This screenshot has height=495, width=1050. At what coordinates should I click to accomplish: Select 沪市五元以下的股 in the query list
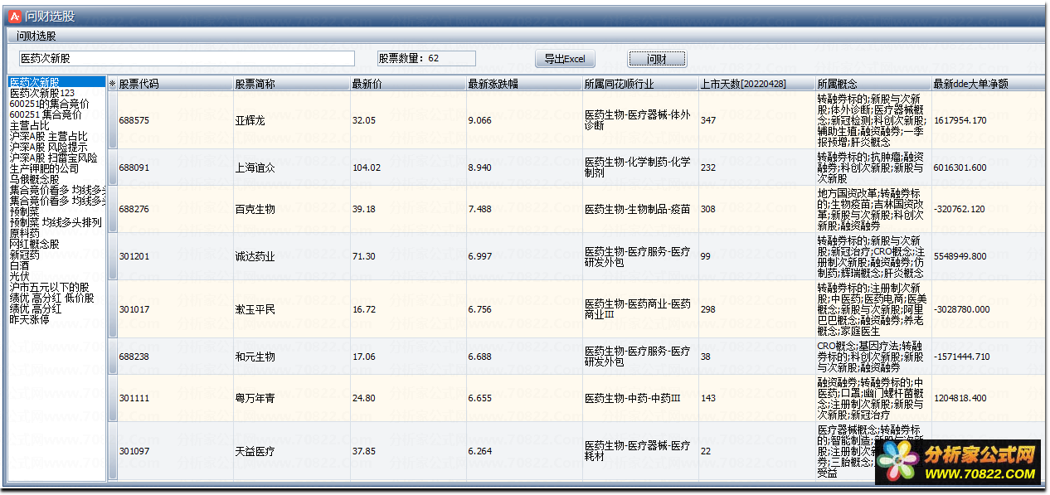pos(49,287)
